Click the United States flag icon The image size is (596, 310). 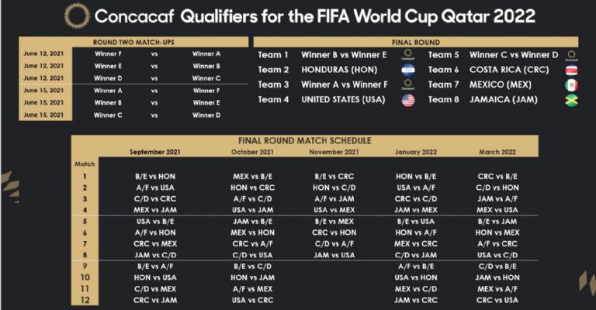[408, 100]
